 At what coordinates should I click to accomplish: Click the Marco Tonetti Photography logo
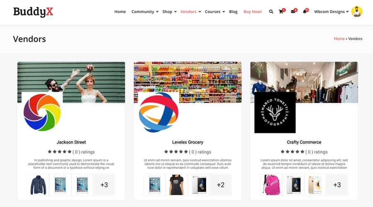[275, 113]
